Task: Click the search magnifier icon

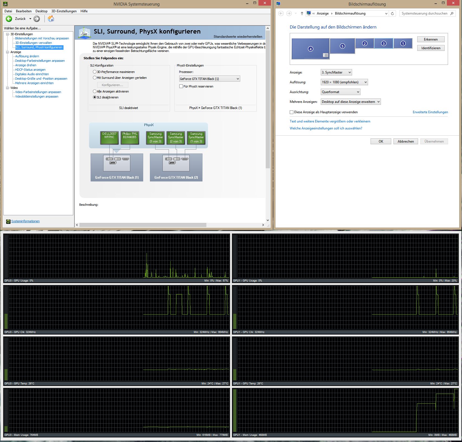Action: pyautogui.click(x=452, y=13)
